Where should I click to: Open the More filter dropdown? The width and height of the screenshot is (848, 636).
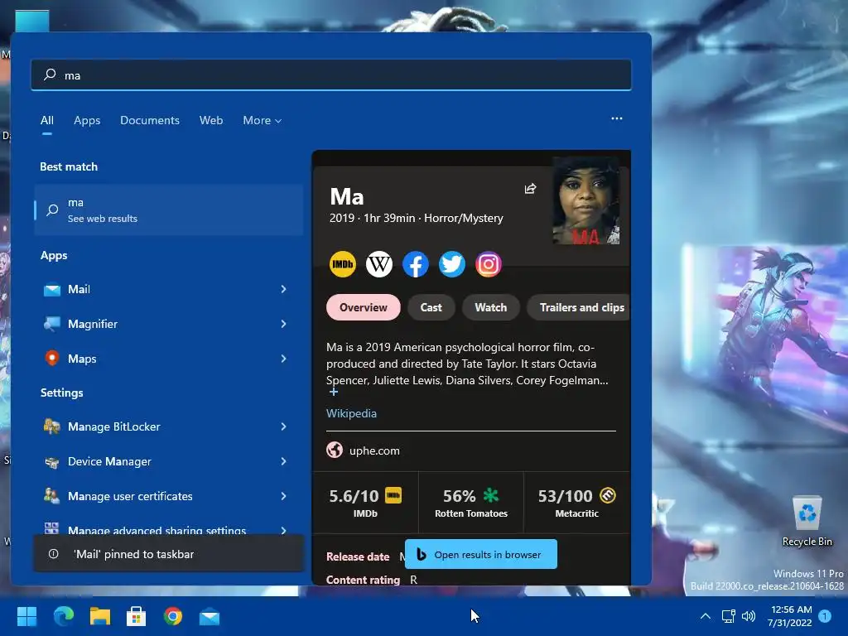pyautogui.click(x=263, y=121)
